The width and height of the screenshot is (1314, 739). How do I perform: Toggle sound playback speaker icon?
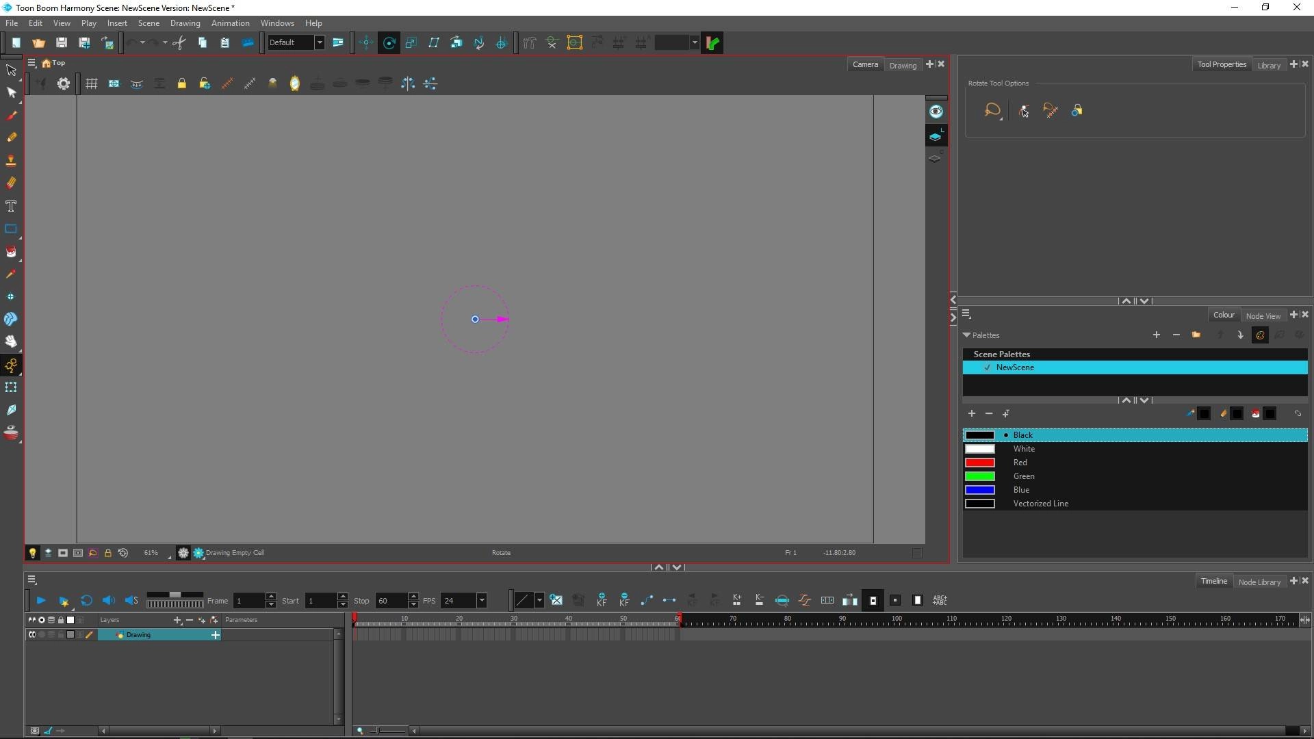(x=109, y=600)
